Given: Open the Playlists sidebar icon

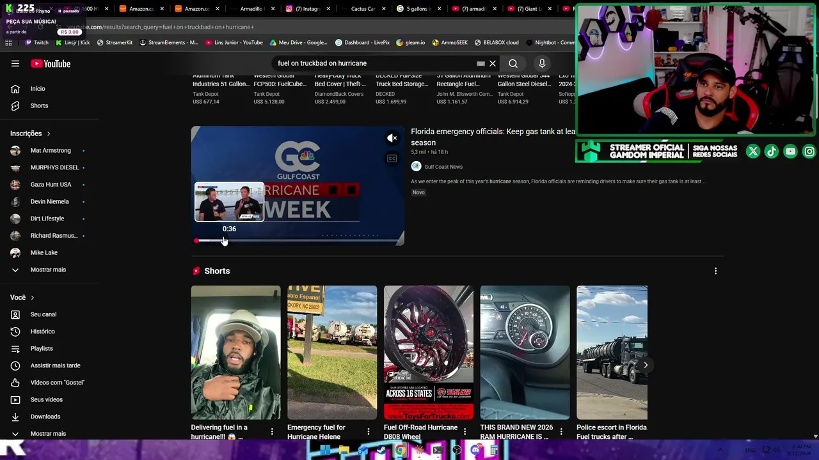Looking at the screenshot, I should click(15, 348).
